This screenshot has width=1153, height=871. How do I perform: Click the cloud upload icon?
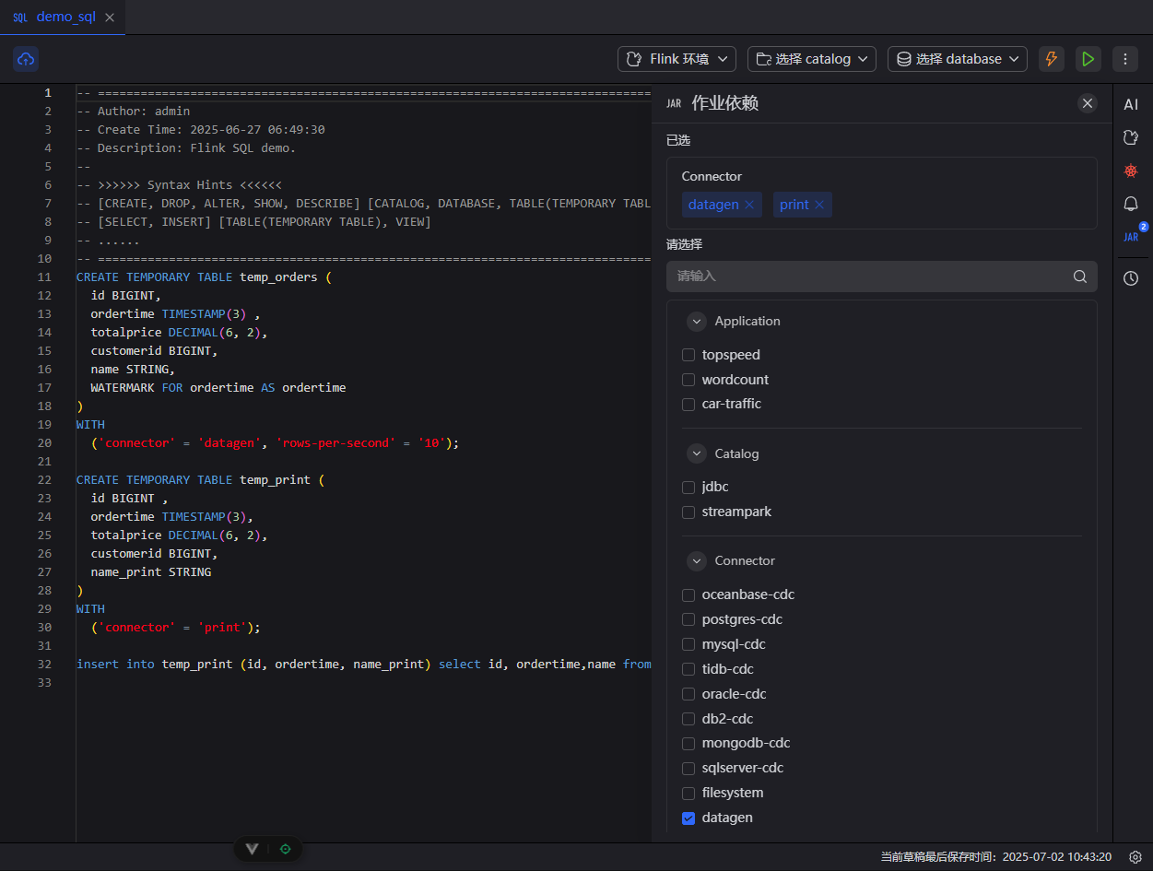(x=26, y=59)
